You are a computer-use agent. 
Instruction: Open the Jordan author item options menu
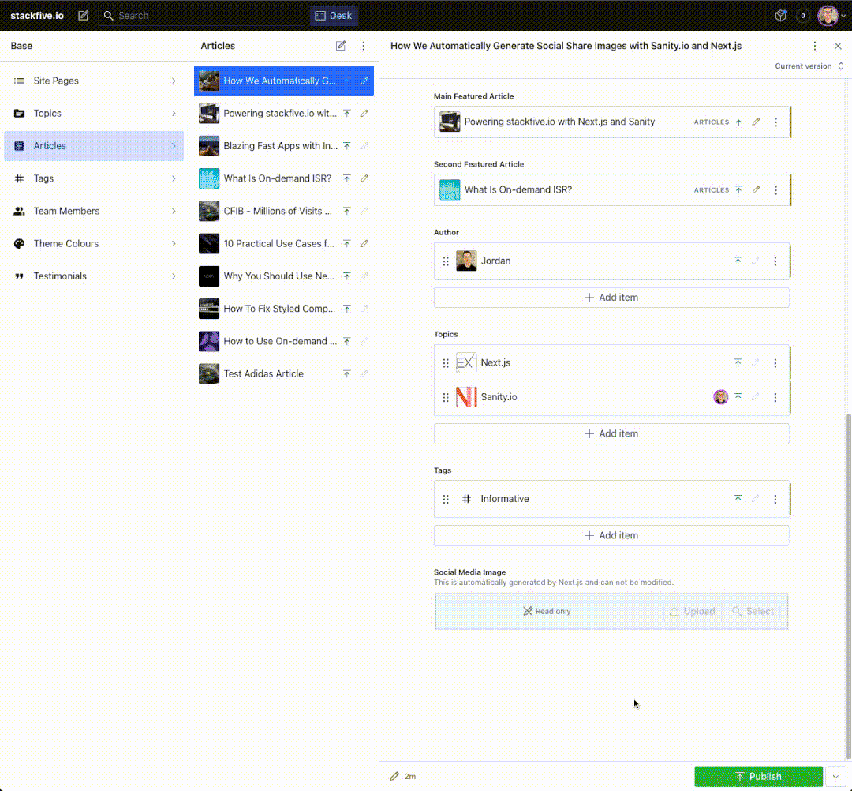[x=775, y=261]
